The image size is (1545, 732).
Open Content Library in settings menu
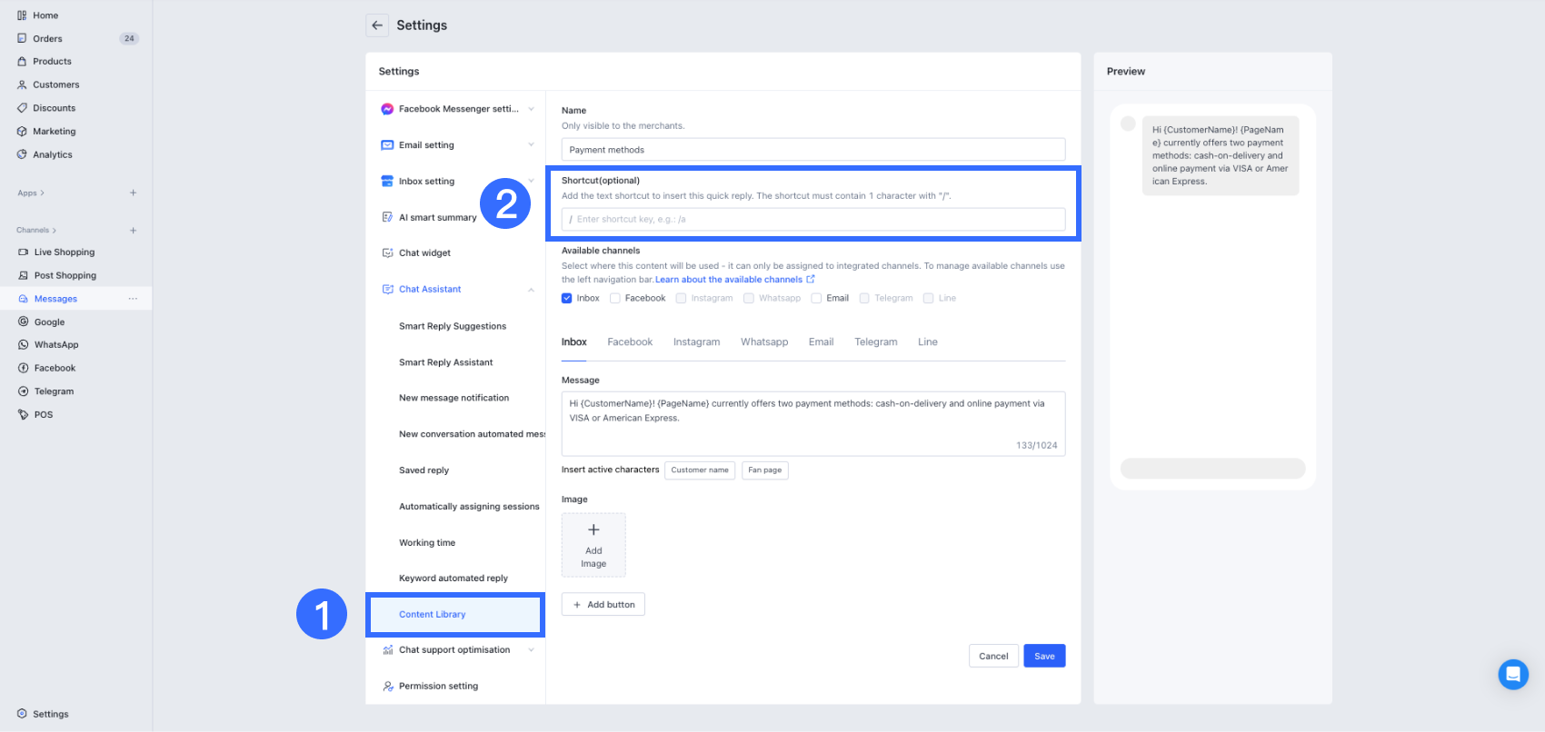coord(433,615)
